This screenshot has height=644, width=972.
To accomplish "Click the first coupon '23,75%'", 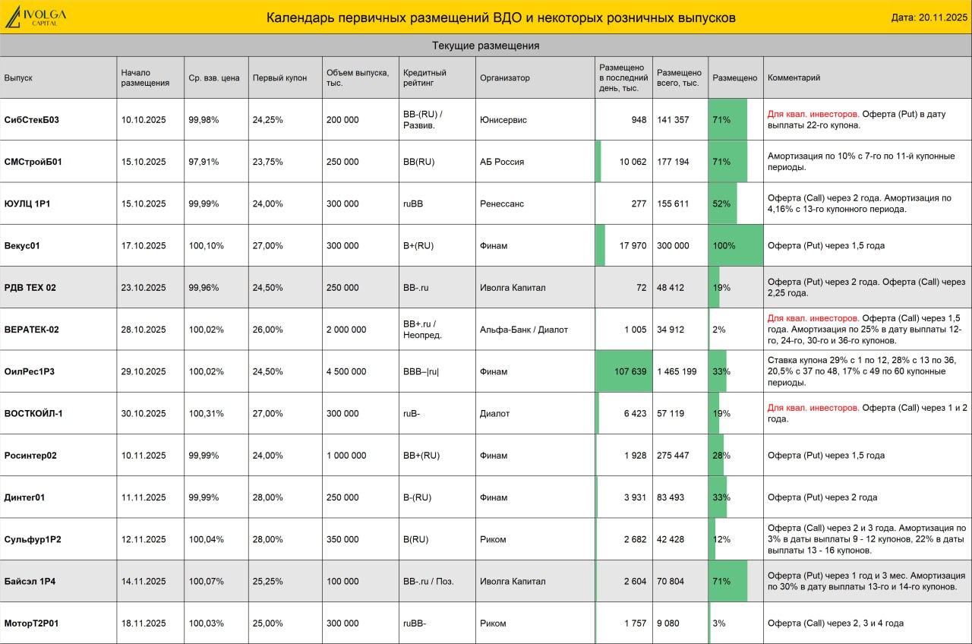I will [x=268, y=162].
